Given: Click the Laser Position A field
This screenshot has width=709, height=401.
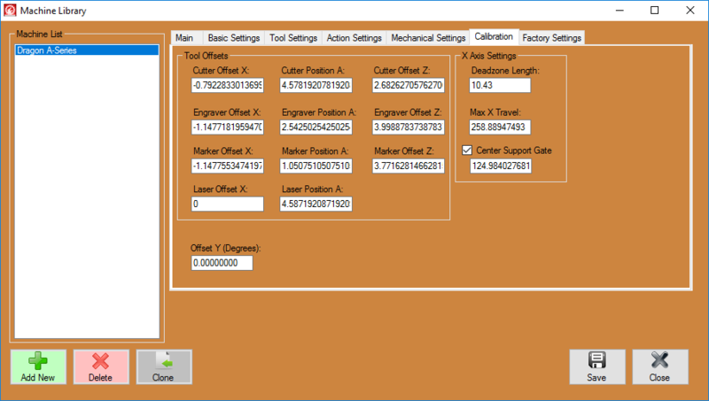Looking at the screenshot, I should click(316, 204).
